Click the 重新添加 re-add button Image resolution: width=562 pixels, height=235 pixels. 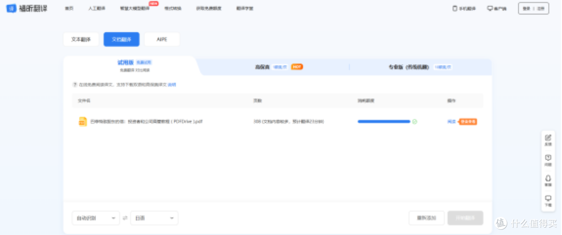click(x=427, y=218)
